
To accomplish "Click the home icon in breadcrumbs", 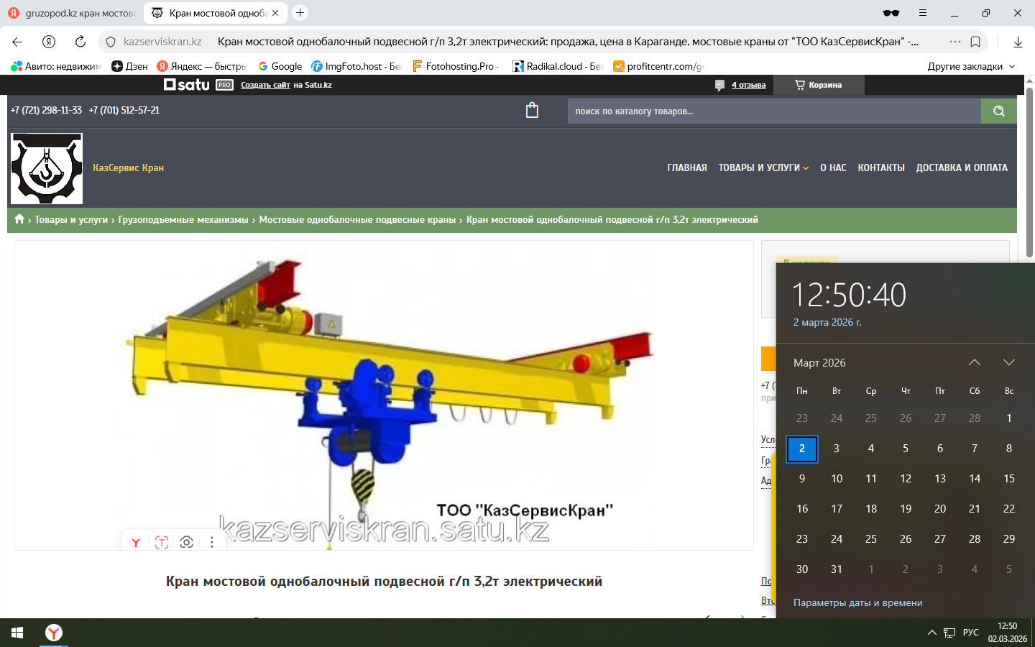I will [x=19, y=219].
